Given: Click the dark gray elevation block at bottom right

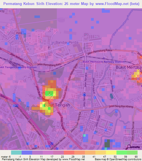Looking at the screenshot, I should (x=107, y=144).
